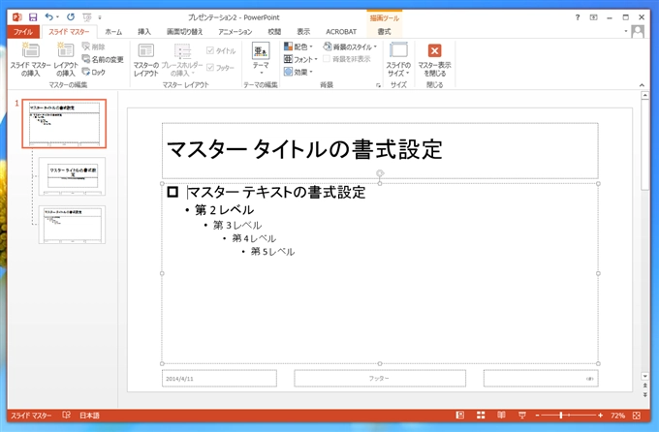Switch to Normal view in status bar
Image resolution: width=659 pixels, height=432 pixels.
pyautogui.click(x=460, y=416)
